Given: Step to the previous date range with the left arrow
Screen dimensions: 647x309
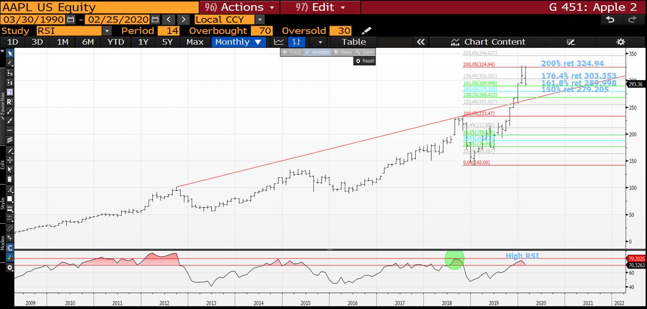Looking at the screenshot, I should tap(168, 19).
